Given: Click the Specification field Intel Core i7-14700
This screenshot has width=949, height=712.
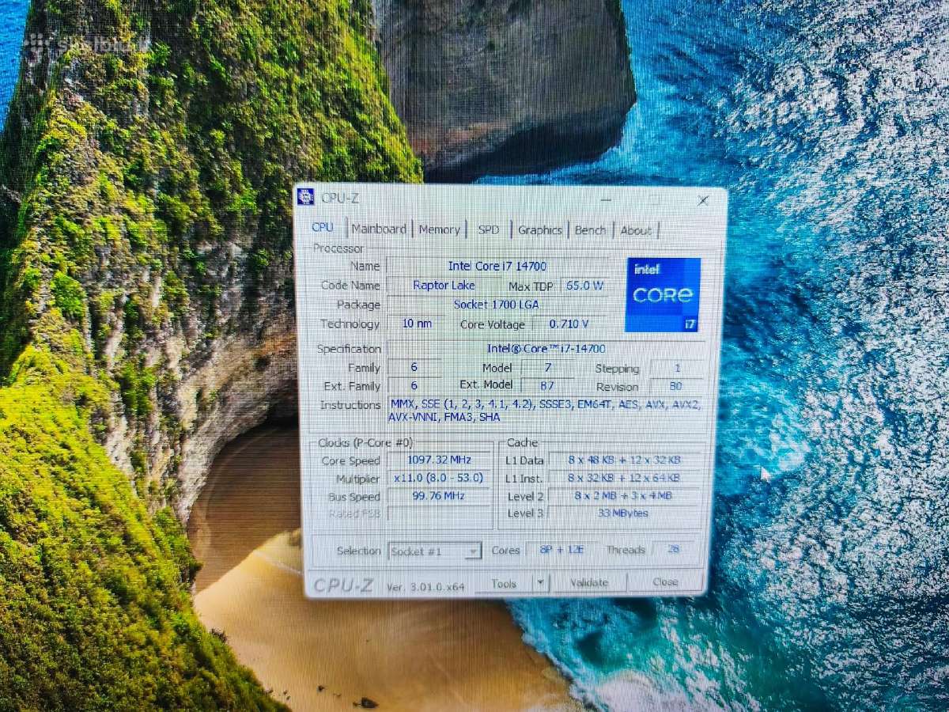Looking at the screenshot, I should [545, 349].
